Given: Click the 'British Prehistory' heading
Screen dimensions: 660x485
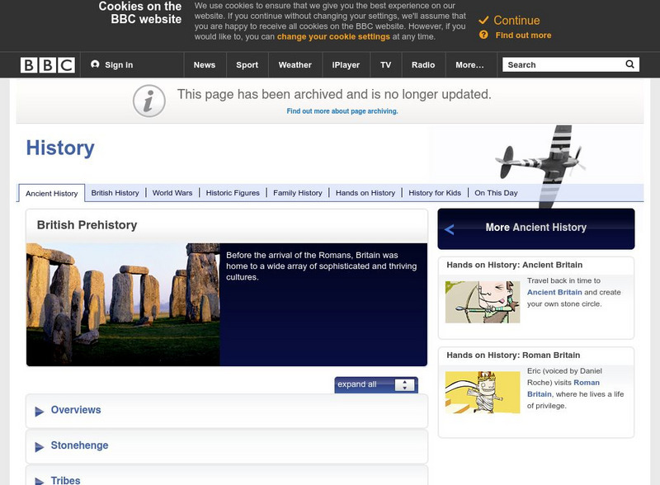Looking at the screenshot, I should (87, 225).
